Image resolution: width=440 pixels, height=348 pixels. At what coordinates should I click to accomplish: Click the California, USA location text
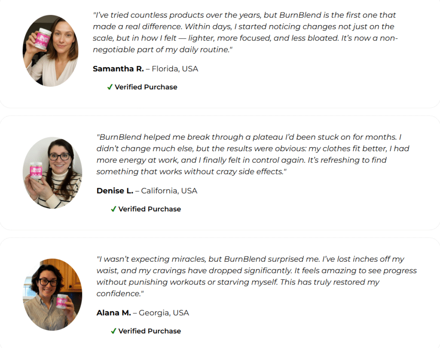[169, 191]
